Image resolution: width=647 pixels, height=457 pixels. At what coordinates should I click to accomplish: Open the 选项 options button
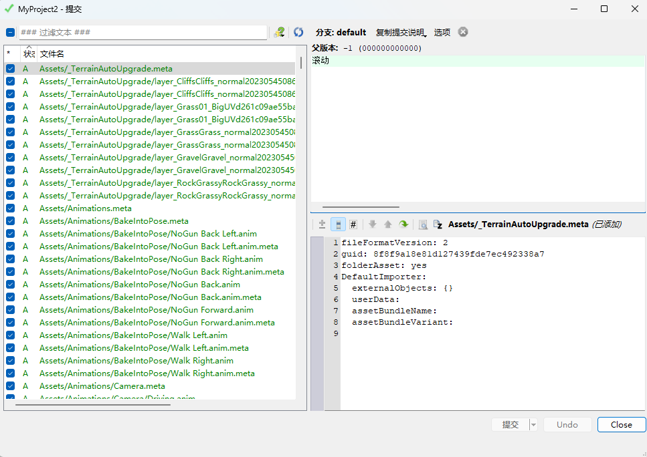click(442, 32)
